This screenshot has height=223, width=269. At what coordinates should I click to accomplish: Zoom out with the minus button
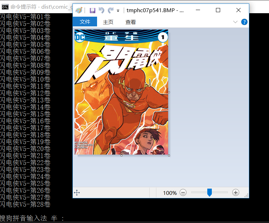[183, 192]
